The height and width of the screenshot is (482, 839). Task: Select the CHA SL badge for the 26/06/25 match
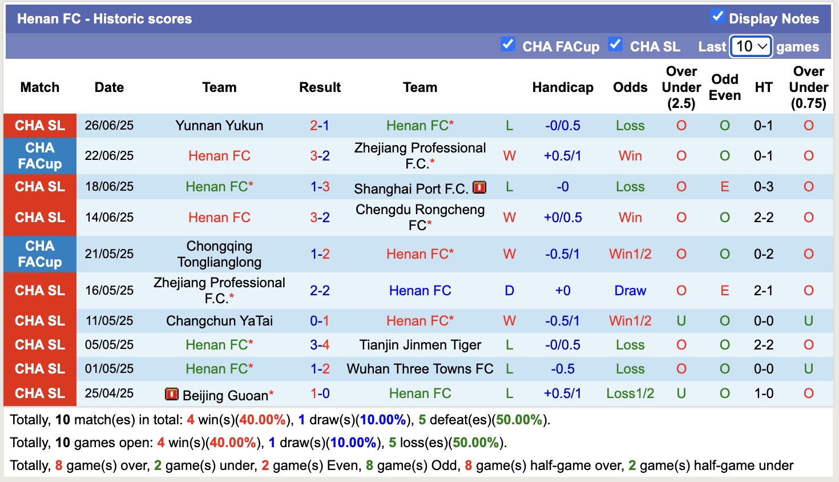pos(39,125)
